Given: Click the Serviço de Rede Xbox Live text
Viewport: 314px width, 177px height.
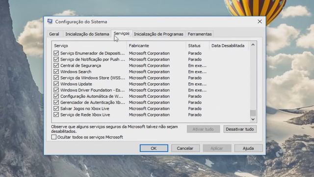Looking at the screenshot, I should (85, 115).
